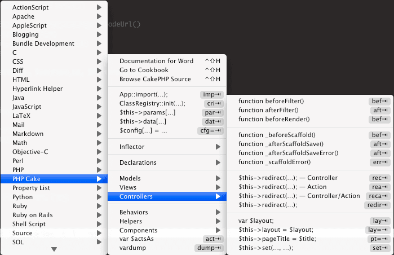The height and width of the screenshot is (255, 394).
Task: Open the Blogging bundle submenu
Action: click(x=54, y=34)
